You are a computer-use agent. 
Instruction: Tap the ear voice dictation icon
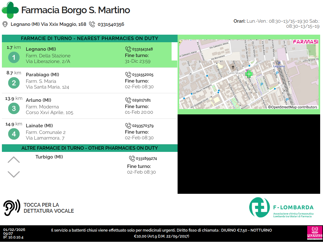pyautogui.click(x=12, y=208)
